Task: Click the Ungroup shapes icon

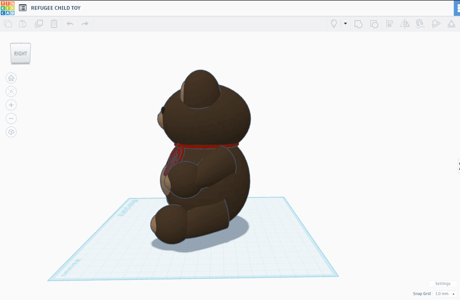Action: (374, 24)
